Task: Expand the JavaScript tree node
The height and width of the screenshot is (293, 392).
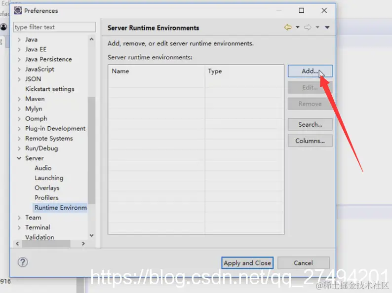Action: pyautogui.click(x=19, y=69)
